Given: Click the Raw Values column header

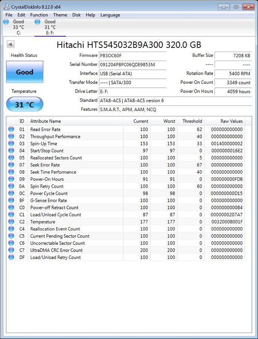Looking at the screenshot, I should (225, 121).
